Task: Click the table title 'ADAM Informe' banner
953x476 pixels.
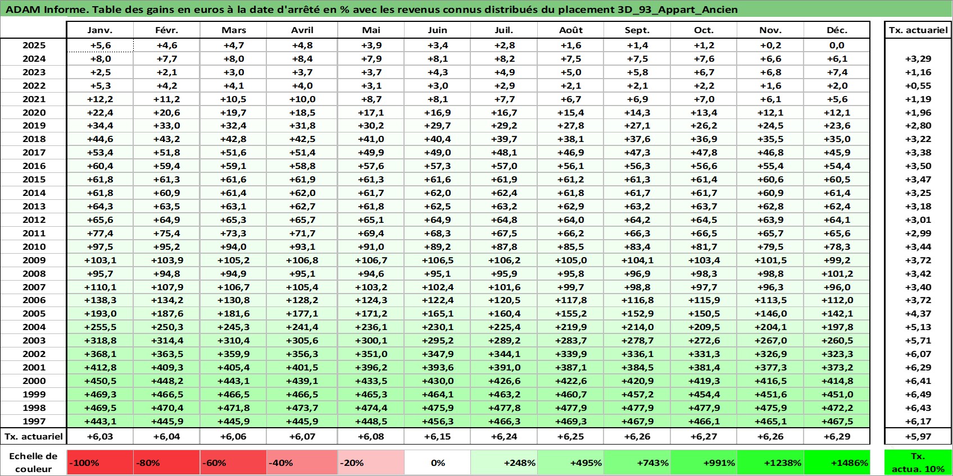Action: click(x=476, y=9)
